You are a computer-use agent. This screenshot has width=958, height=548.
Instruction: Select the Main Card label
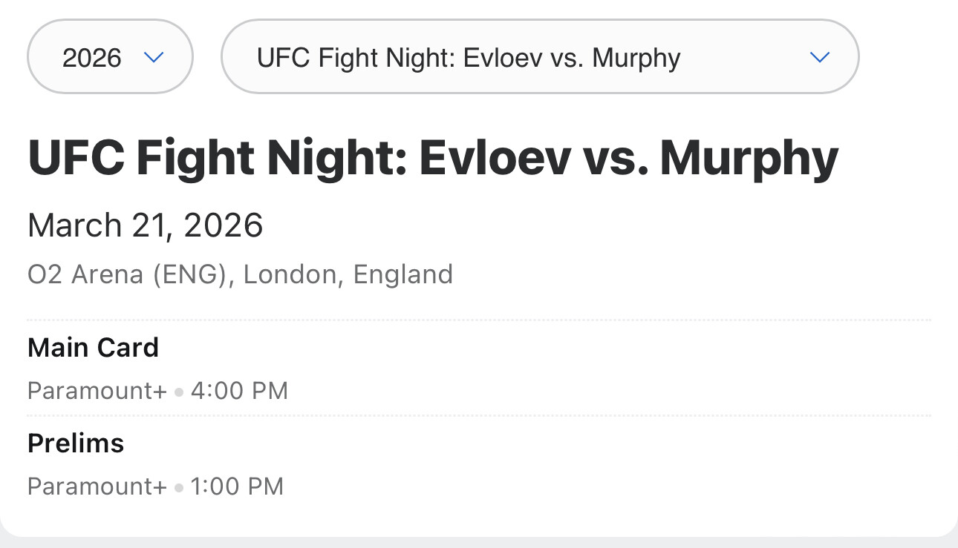[94, 347]
